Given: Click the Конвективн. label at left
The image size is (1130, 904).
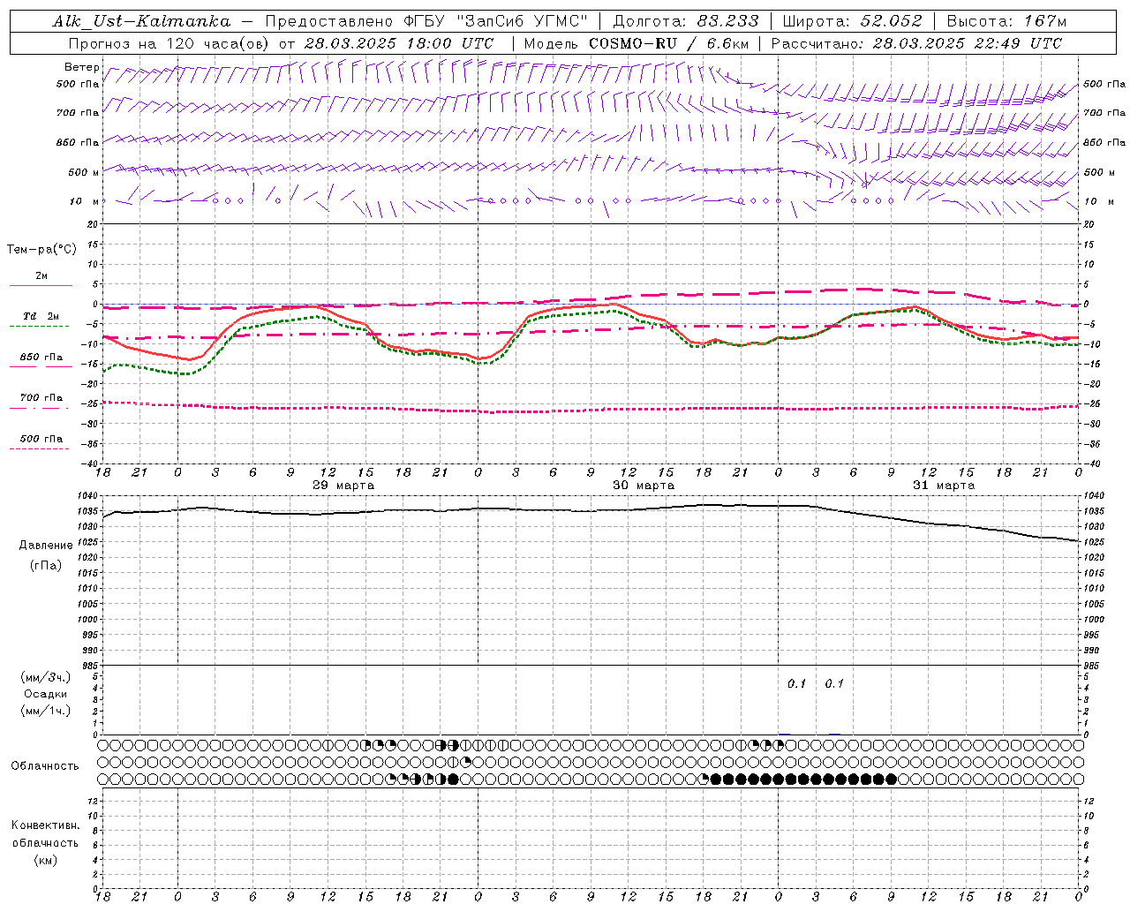Looking at the screenshot, I should 45,825.
